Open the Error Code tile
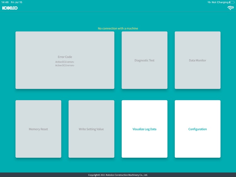The height and width of the screenshot is (177, 236). click(x=65, y=60)
